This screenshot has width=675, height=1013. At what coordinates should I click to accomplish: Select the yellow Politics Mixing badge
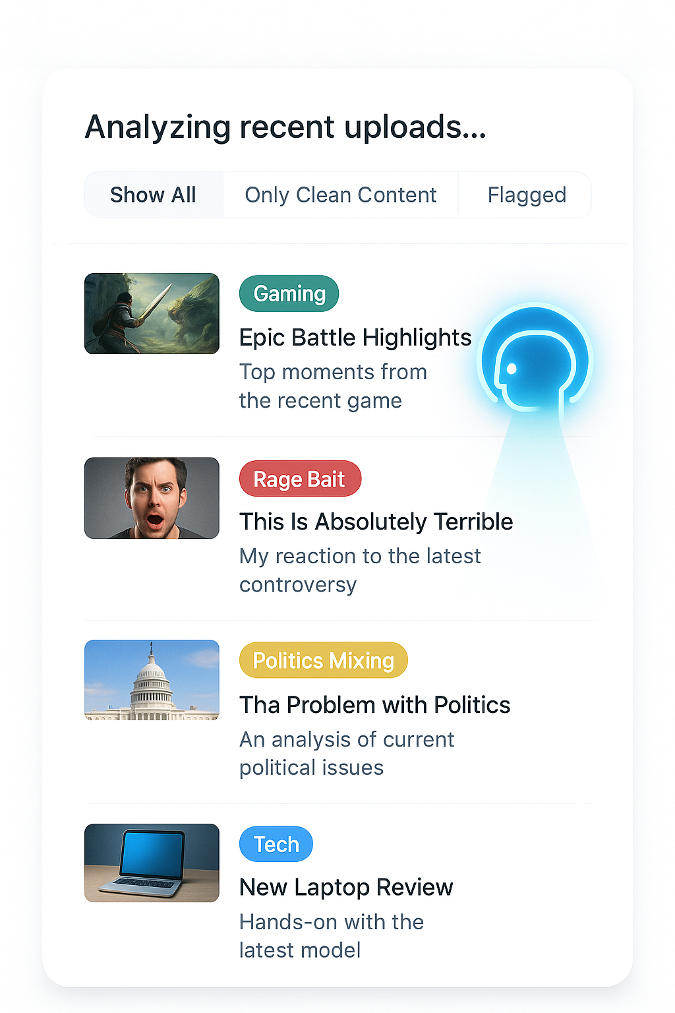pos(324,660)
